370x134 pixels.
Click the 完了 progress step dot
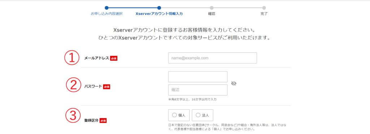(264, 8)
